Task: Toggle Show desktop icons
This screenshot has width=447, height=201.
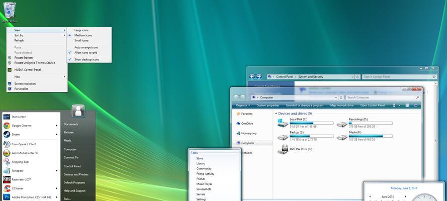Action: [x=86, y=60]
